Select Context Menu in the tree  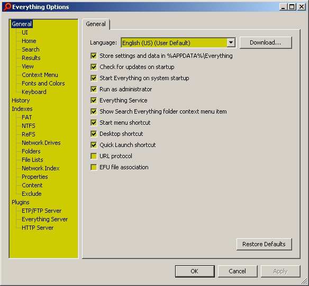click(x=40, y=75)
